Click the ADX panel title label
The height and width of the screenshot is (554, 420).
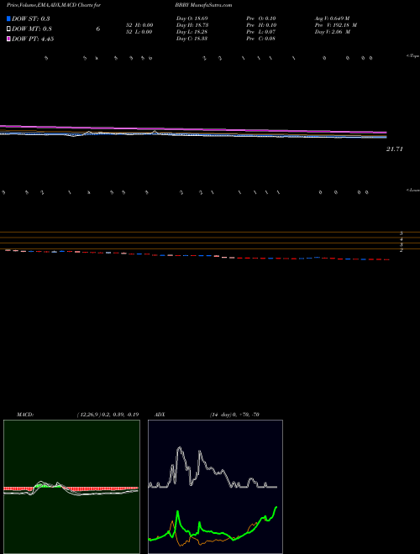pos(160,415)
